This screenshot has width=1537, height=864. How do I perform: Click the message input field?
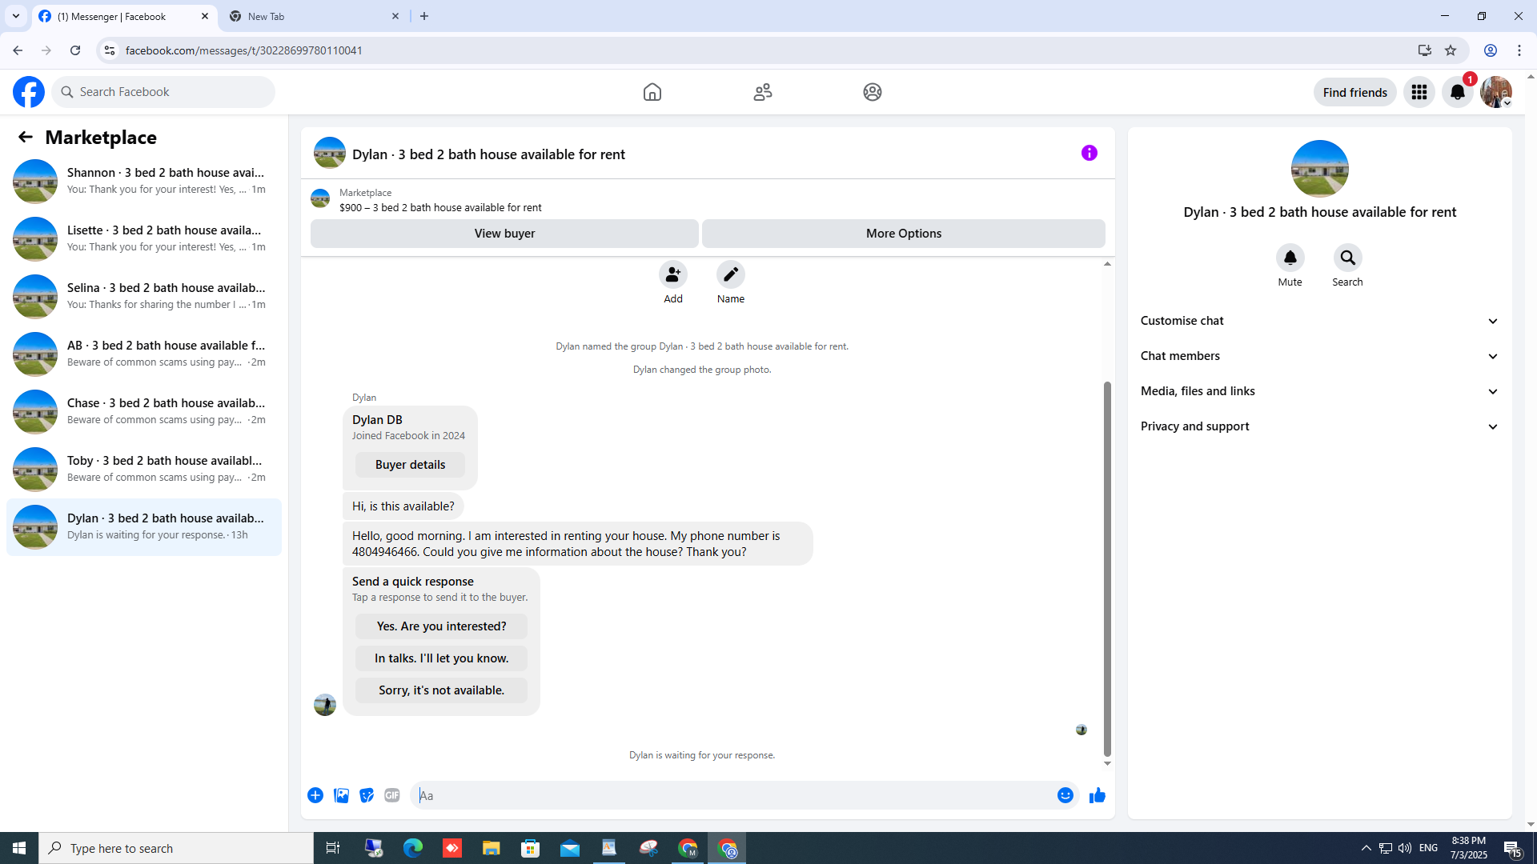pos(732,795)
